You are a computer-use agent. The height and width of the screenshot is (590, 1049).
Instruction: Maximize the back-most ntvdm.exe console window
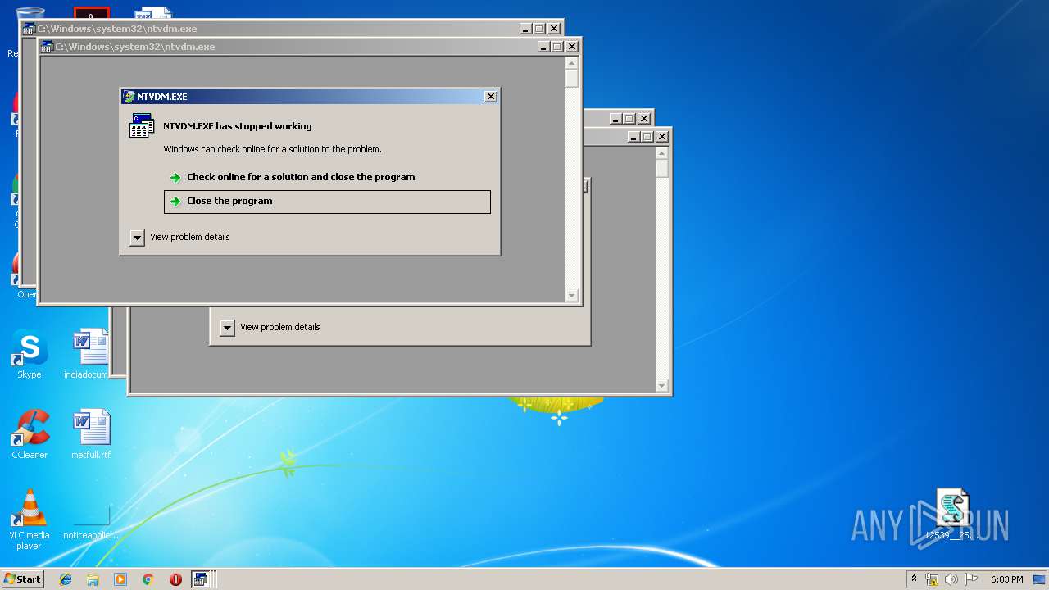tap(539, 29)
